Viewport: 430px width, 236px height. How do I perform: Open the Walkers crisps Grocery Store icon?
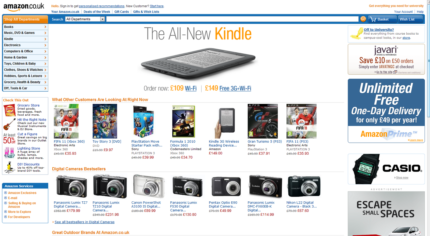tap(10, 111)
